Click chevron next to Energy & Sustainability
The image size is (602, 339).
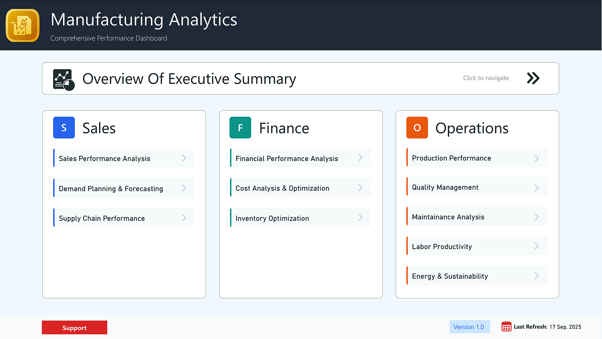(537, 276)
